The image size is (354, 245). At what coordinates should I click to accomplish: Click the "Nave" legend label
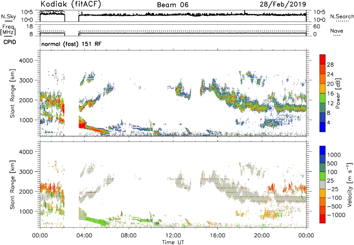coord(337,31)
